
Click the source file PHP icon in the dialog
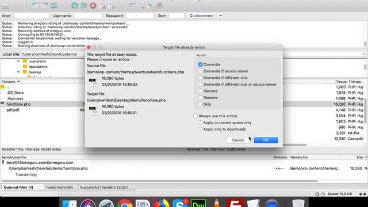pyautogui.click(x=93, y=82)
